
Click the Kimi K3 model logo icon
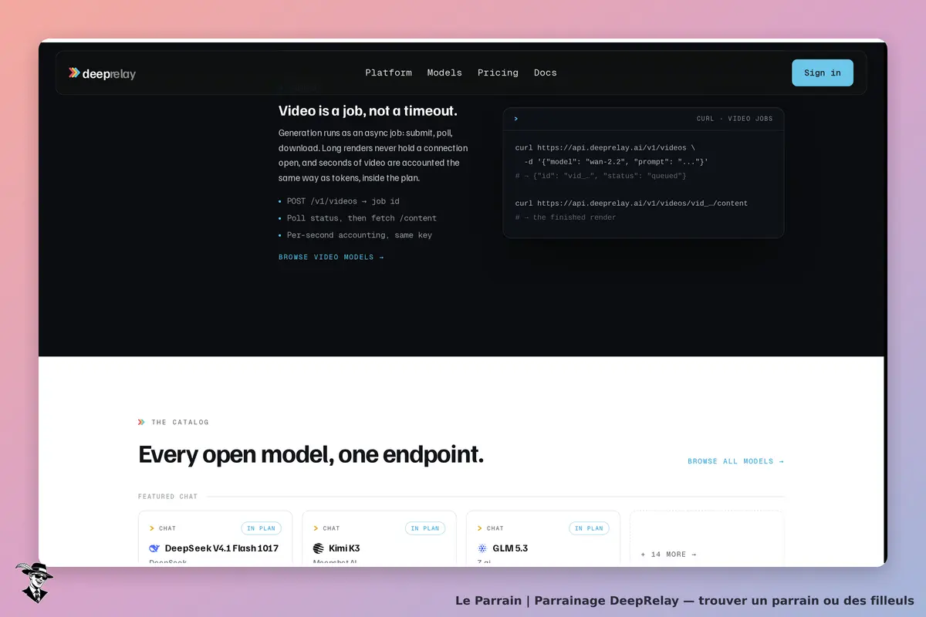pyautogui.click(x=319, y=548)
